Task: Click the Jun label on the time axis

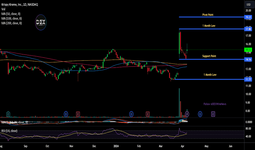Action: pos(230,146)
